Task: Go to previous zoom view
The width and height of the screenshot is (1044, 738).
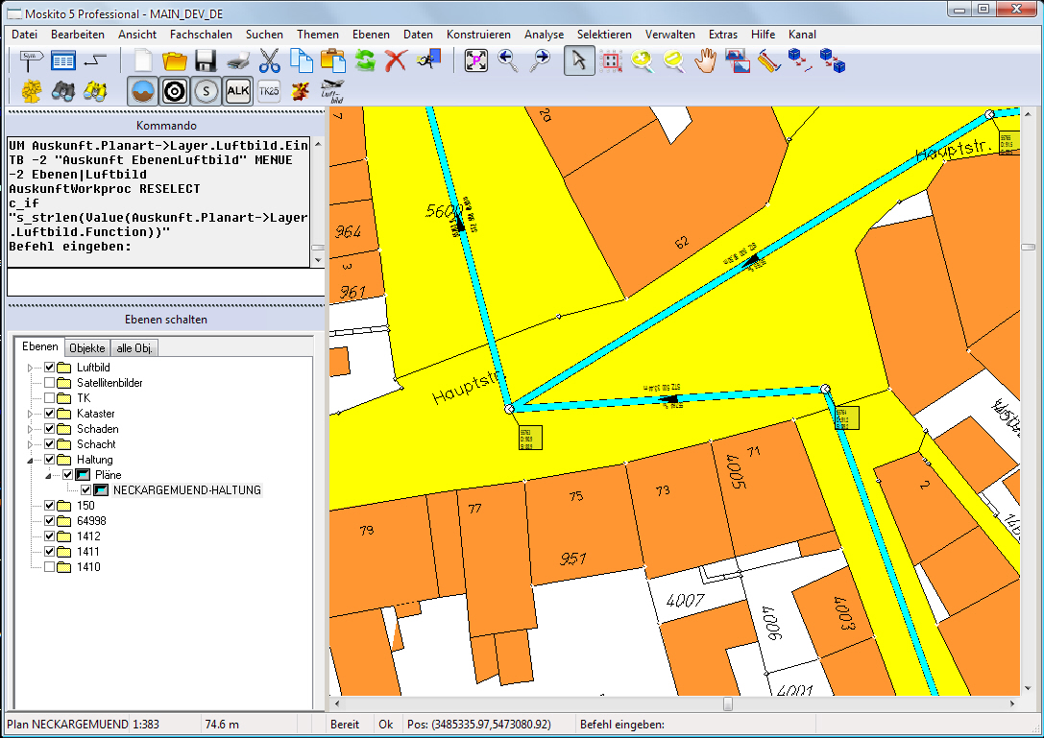Action: (507, 61)
